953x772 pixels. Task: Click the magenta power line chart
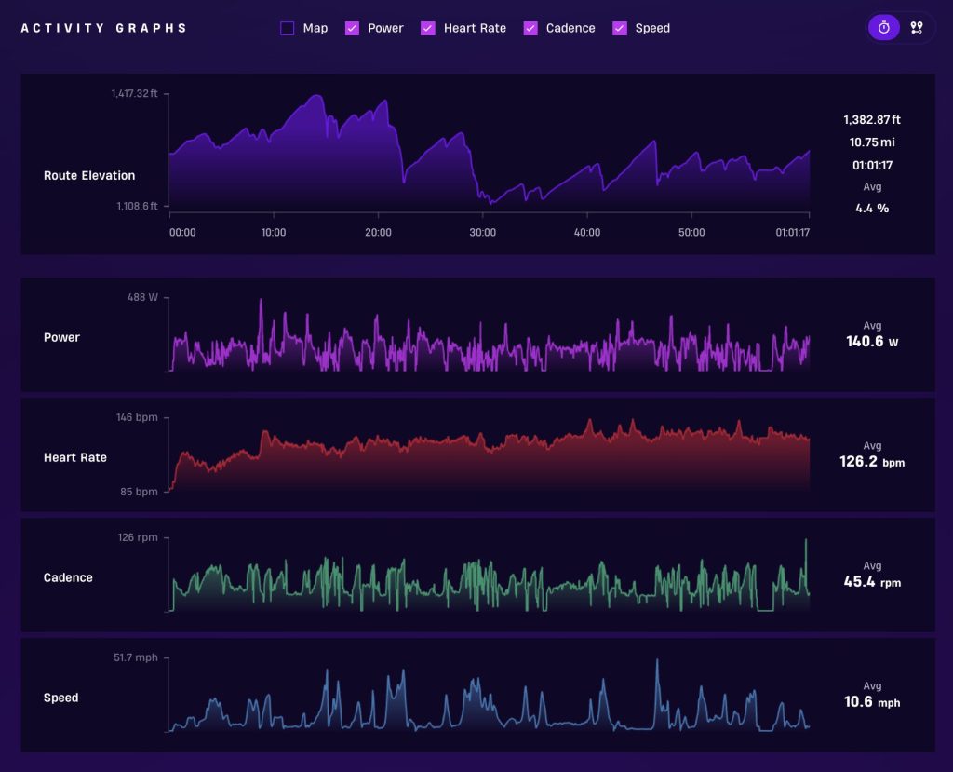[490, 334]
